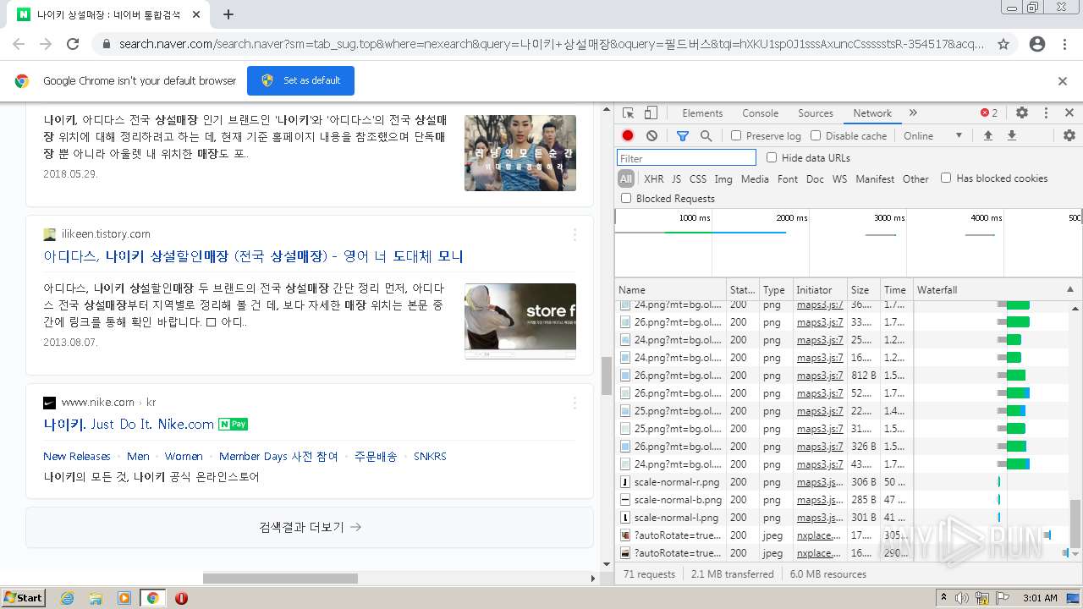Toggle the device toolbar icon
This screenshot has height=609, width=1083.
[651, 112]
